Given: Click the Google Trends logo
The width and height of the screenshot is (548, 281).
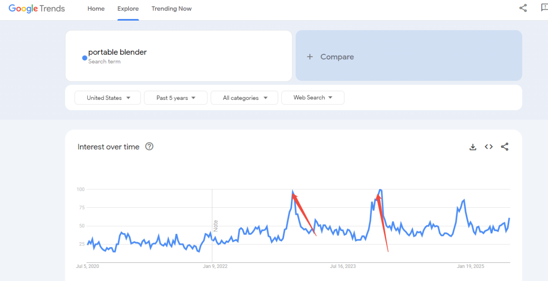Looking at the screenshot, I should (x=37, y=9).
